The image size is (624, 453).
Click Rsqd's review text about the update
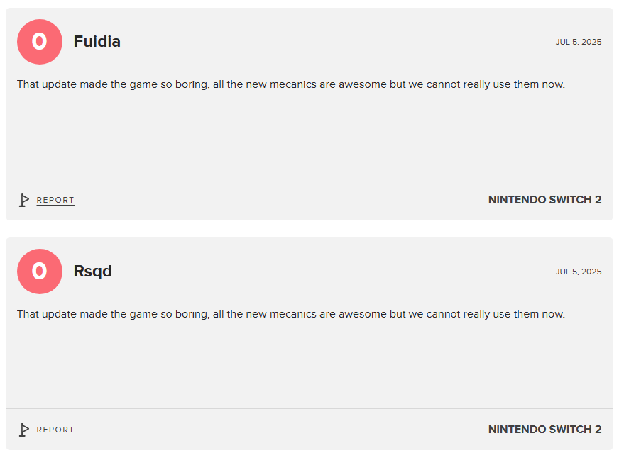click(x=291, y=314)
